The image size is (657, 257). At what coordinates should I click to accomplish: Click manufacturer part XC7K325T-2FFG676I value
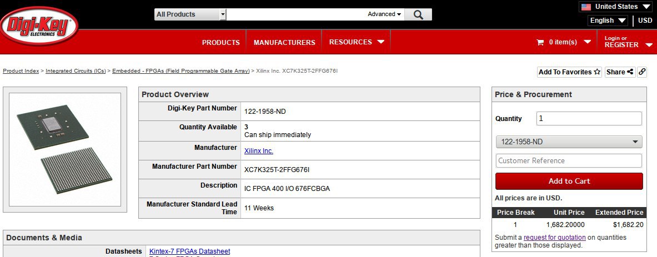click(277, 170)
